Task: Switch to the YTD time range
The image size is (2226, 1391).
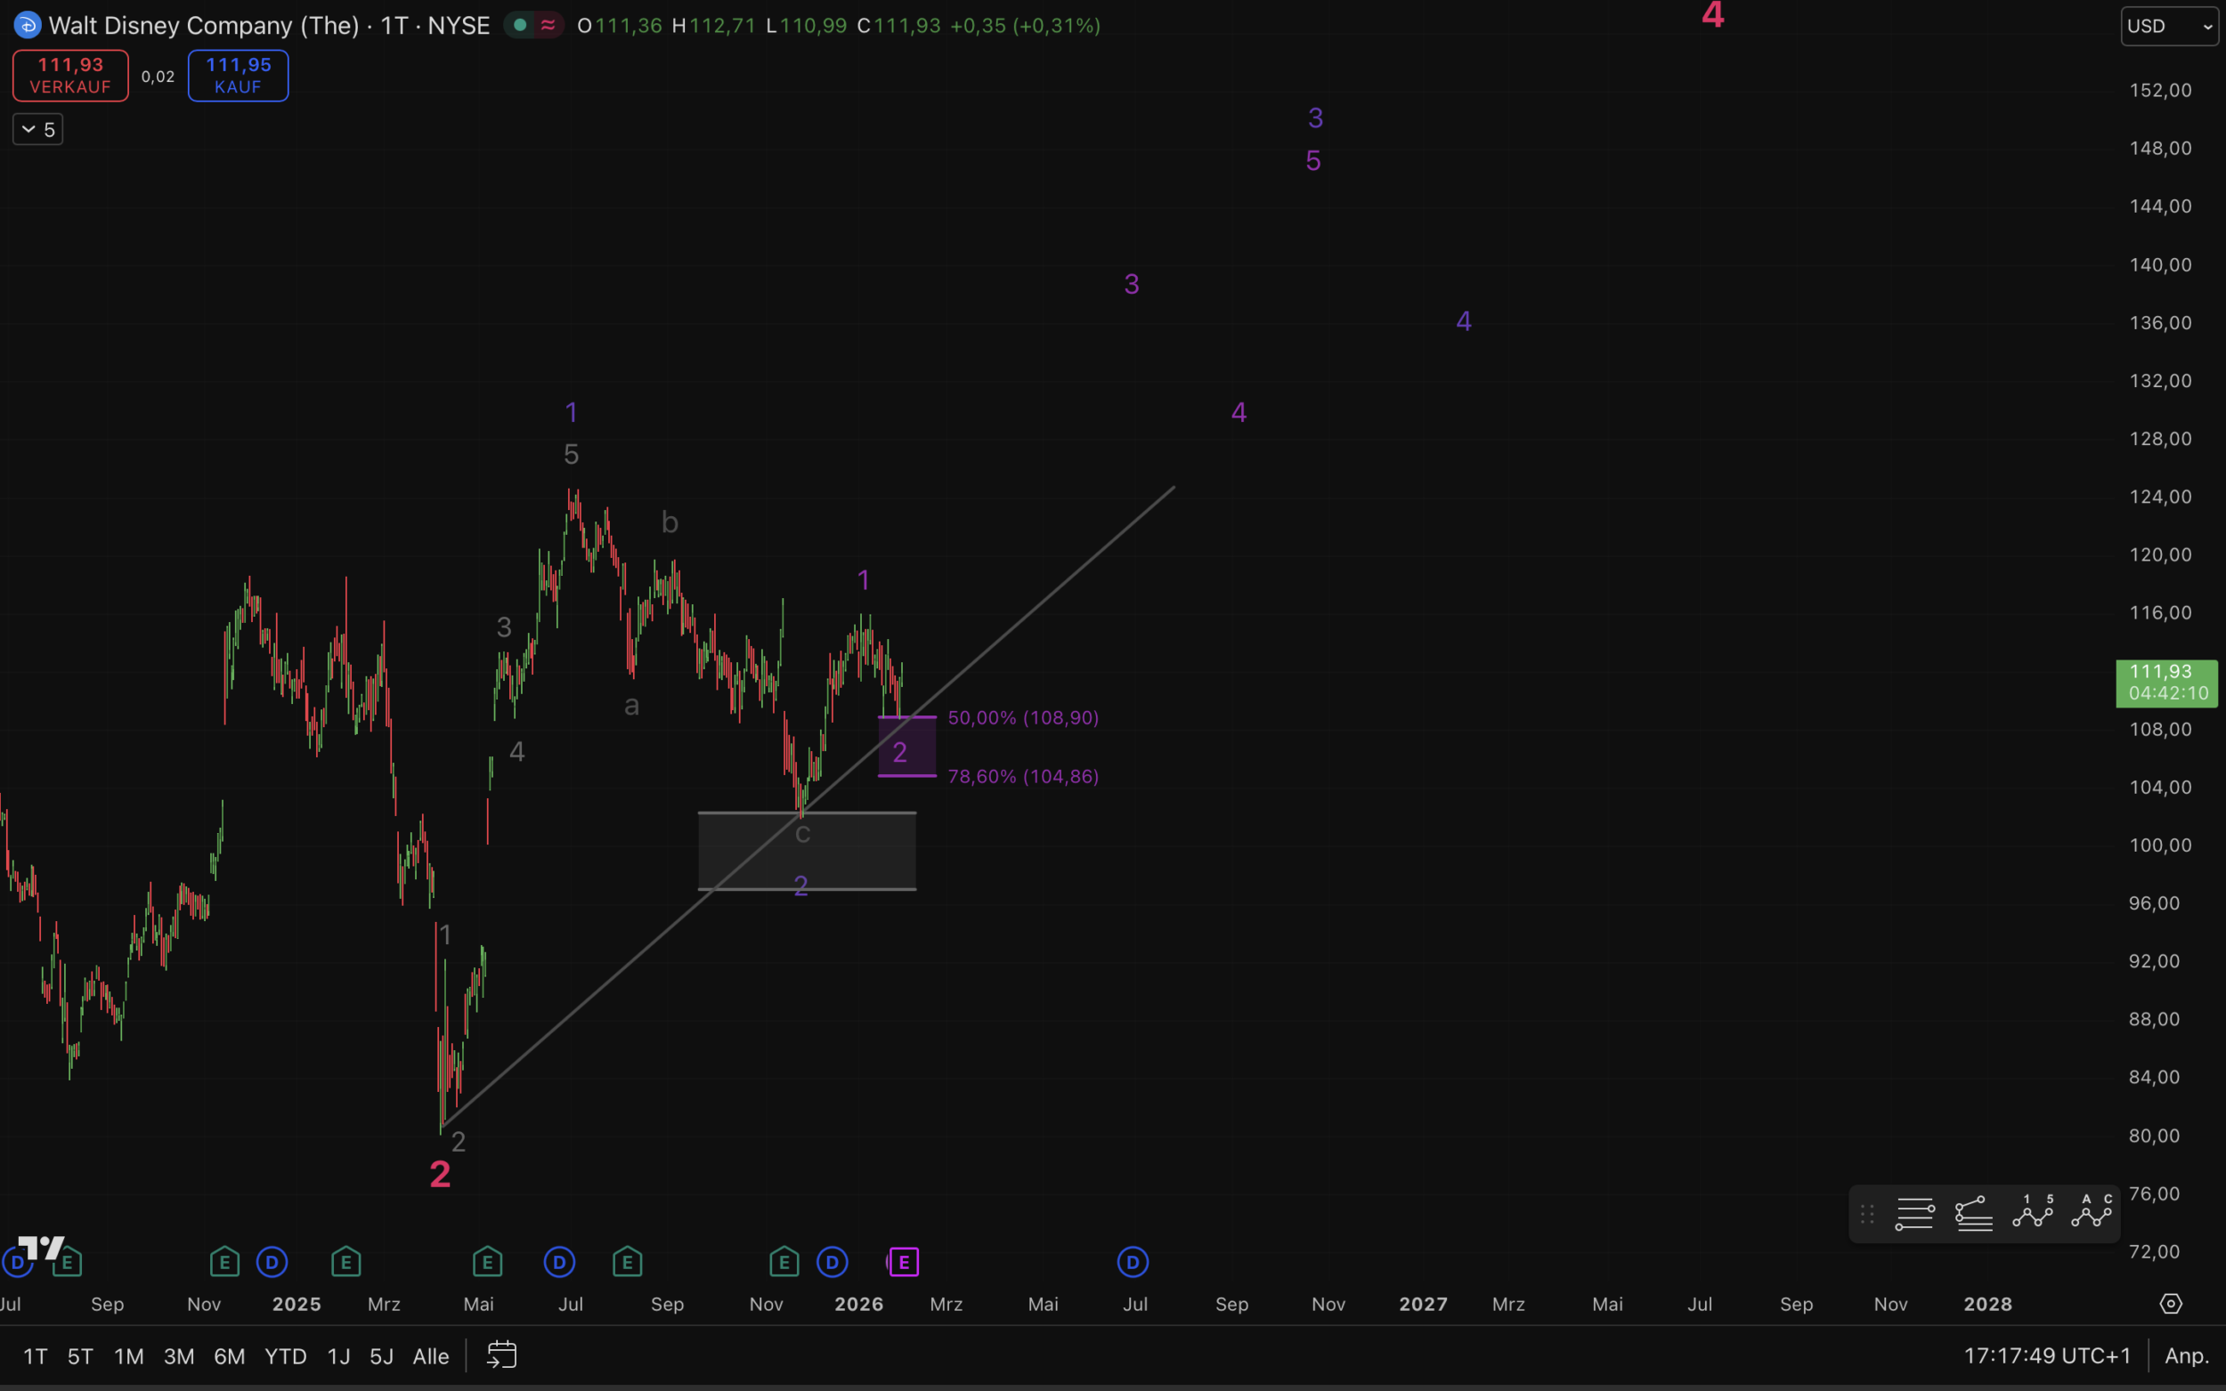Action: (285, 1356)
